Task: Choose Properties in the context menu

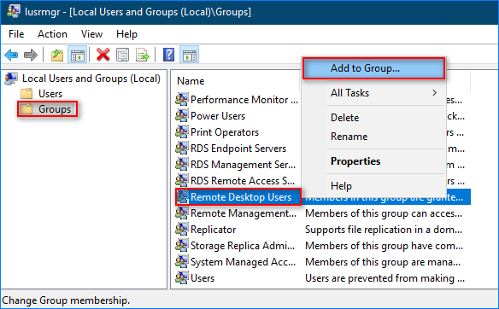Action: (x=355, y=161)
